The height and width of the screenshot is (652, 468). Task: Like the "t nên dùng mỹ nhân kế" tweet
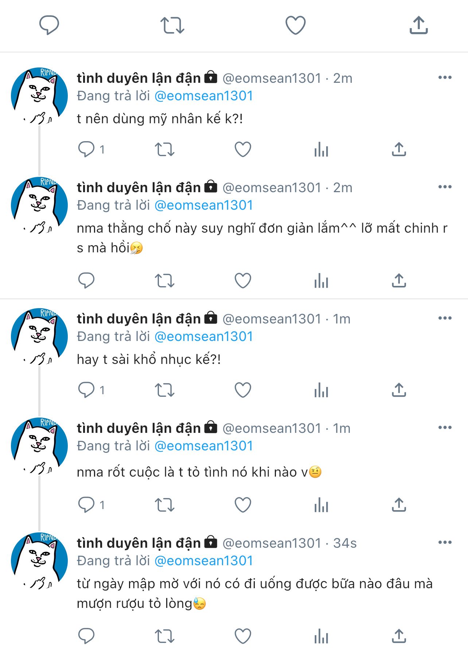pos(243,149)
